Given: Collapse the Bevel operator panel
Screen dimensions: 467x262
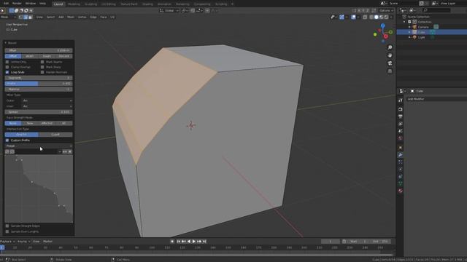Looking at the screenshot, I should coord(5,43).
